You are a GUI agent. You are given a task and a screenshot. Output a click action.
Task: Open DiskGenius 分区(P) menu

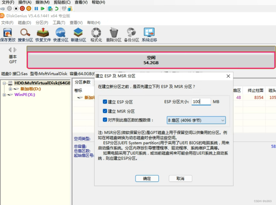pyautogui.click(x=42, y=23)
